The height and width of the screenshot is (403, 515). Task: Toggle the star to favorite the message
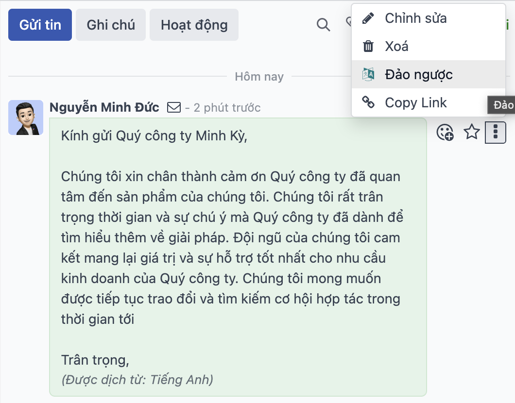[x=471, y=132]
